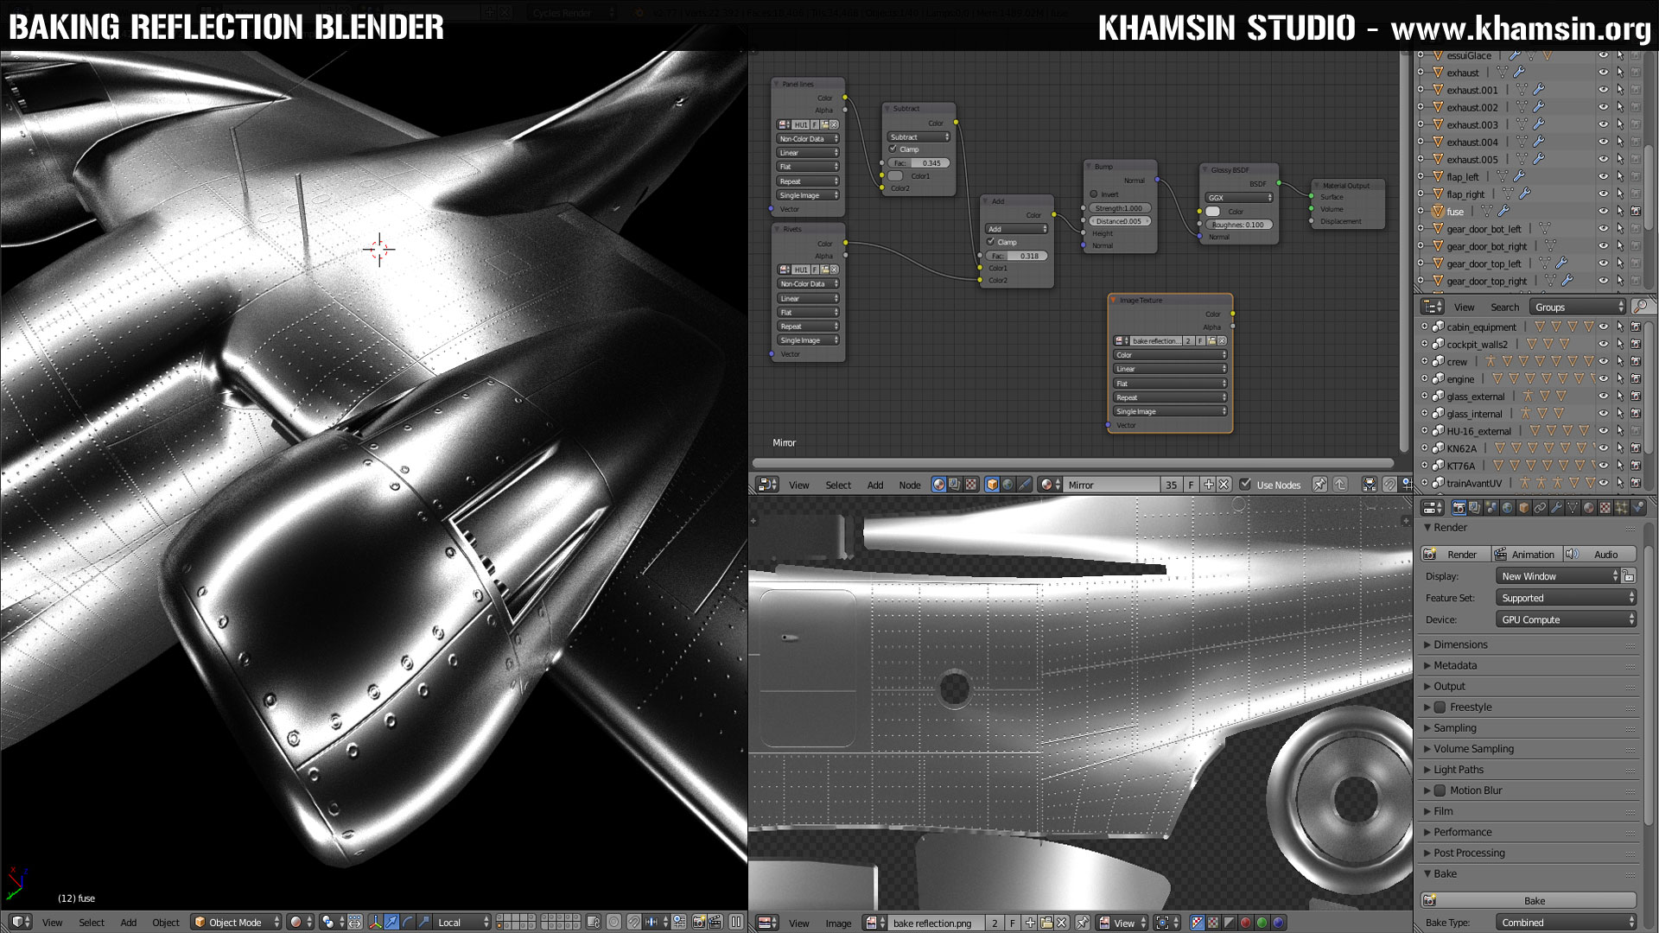Click the Audio button

pos(1599,554)
